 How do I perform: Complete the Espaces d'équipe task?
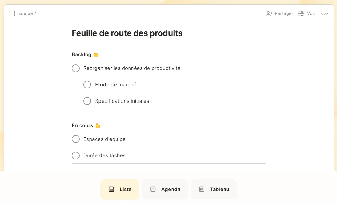point(76,139)
